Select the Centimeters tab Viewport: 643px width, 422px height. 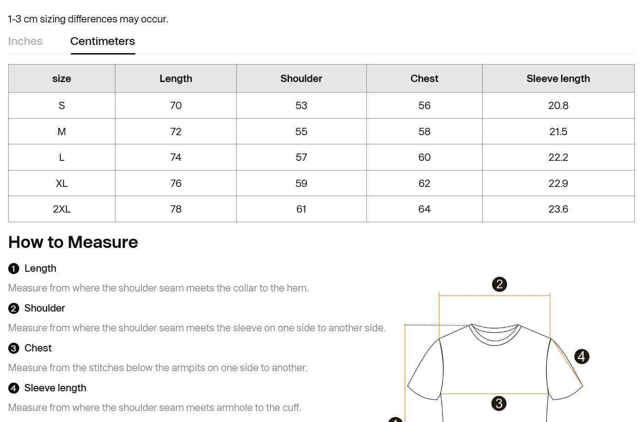(x=103, y=41)
